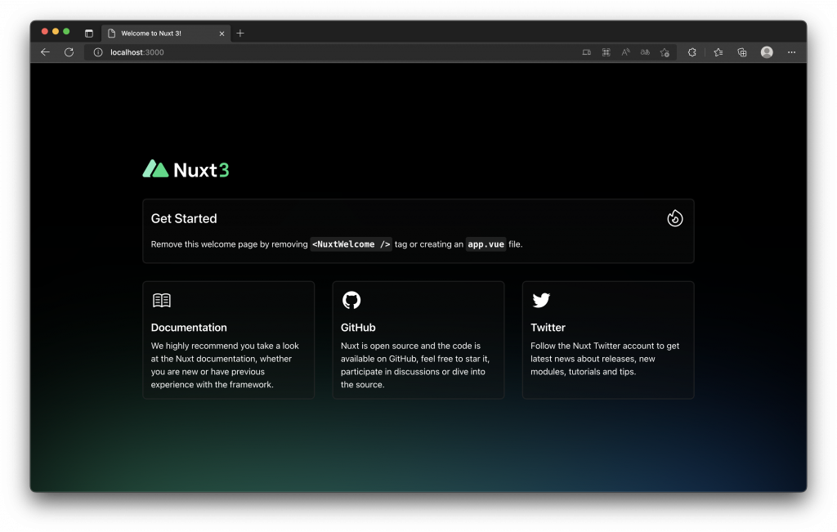Click the Follow the Nuxt Twitter description
The height and width of the screenshot is (532, 837).
point(605,359)
